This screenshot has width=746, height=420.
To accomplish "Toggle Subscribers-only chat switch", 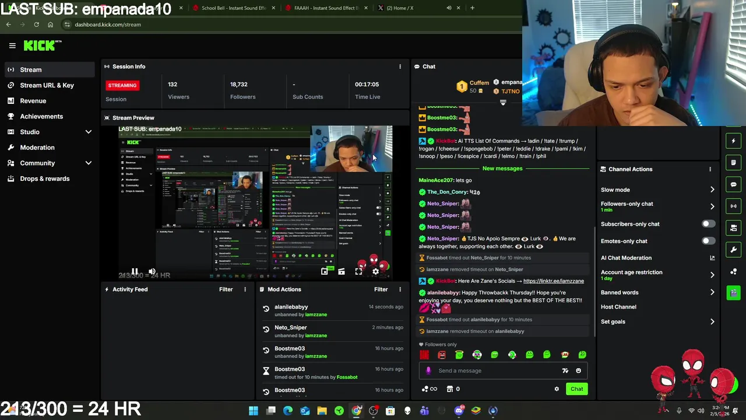I will pyautogui.click(x=708, y=224).
